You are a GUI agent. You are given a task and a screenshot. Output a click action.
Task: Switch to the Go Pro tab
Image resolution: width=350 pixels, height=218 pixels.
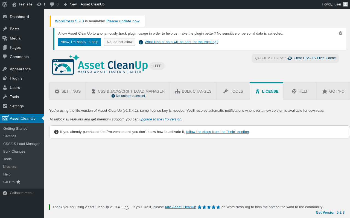pos(333,91)
